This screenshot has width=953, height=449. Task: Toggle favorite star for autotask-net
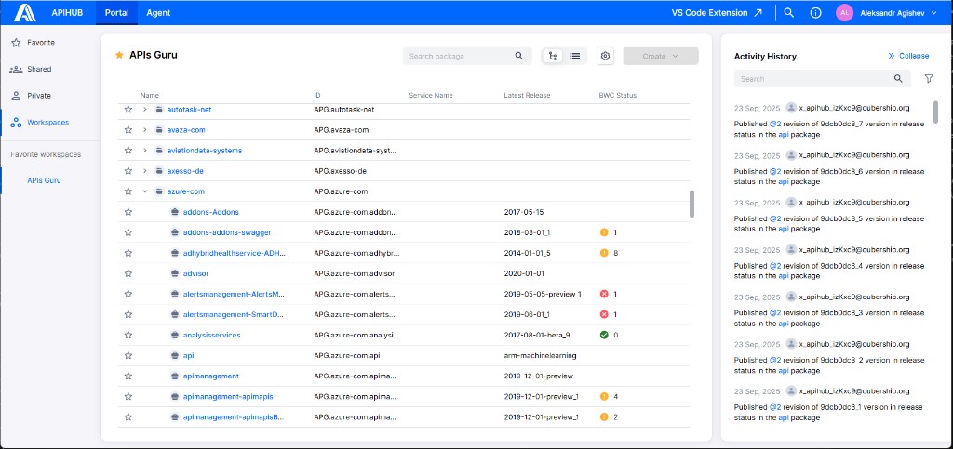pyautogui.click(x=128, y=109)
